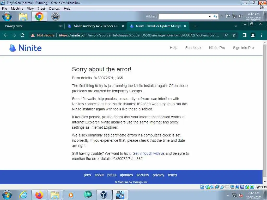Open the File menu in VirtualBox
This screenshot has width=267, height=200.
point(4,9)
